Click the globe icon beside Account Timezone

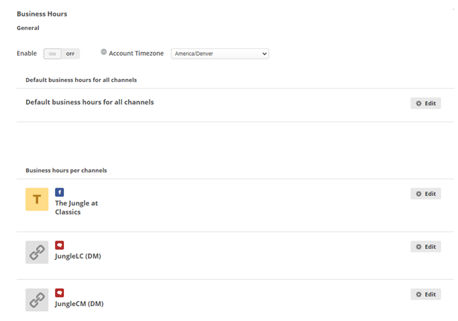click(104, 51)
